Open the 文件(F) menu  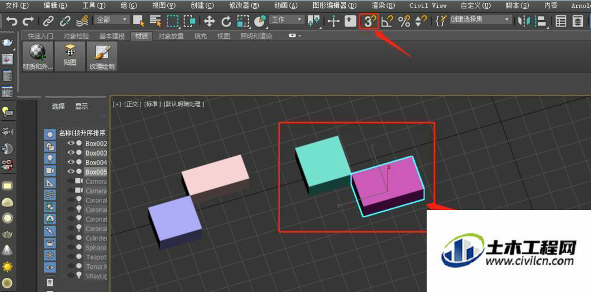(x=17, y=6)
